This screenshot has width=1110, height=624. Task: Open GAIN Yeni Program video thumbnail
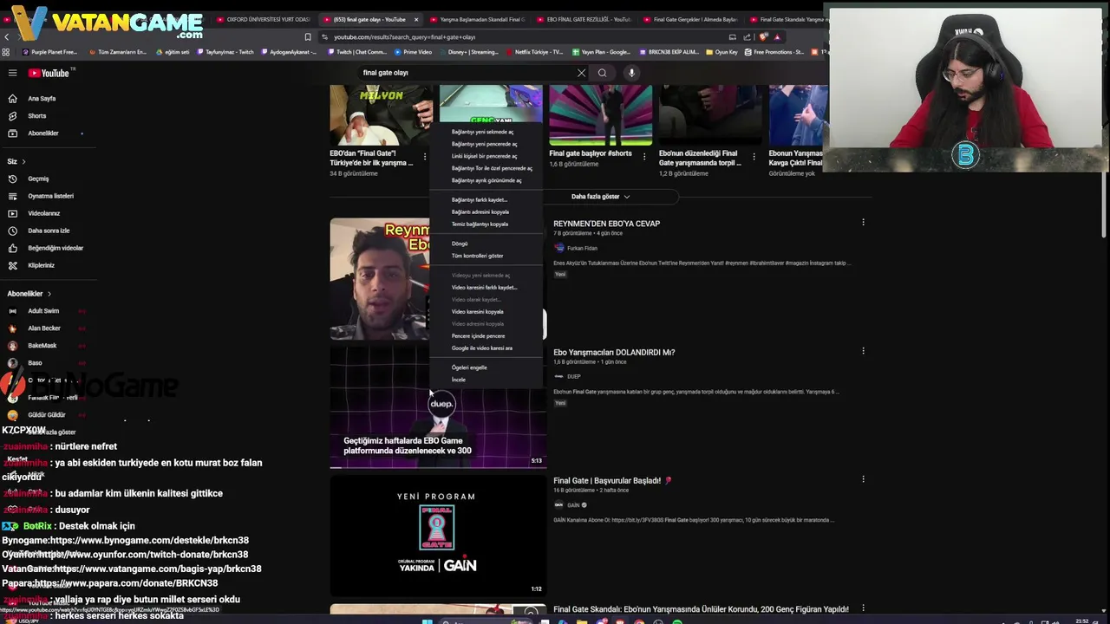438,536
